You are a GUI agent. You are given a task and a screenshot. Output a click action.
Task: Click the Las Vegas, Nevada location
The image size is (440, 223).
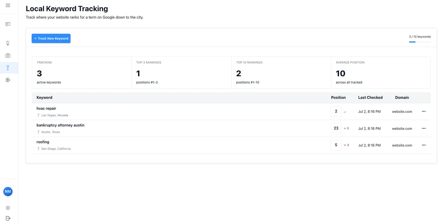coord(55,115)
